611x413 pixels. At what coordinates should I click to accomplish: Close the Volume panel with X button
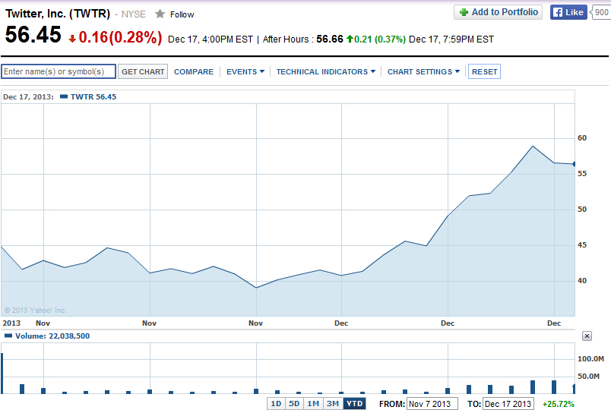coord(587,336)
